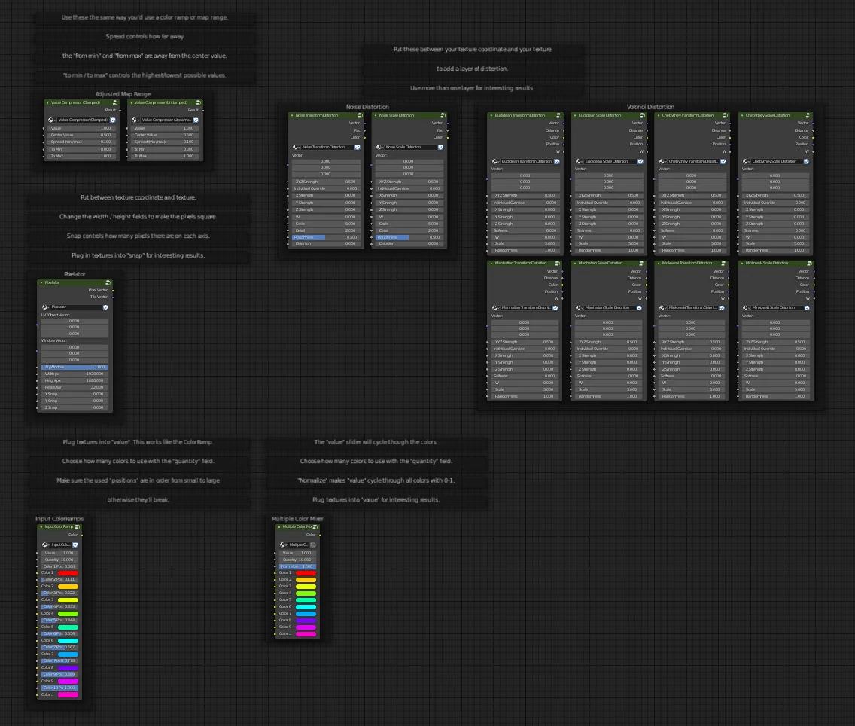
Task: Toggle the fake user shield on Value Compressor (Clamped)
Action: tap(113, 120)
